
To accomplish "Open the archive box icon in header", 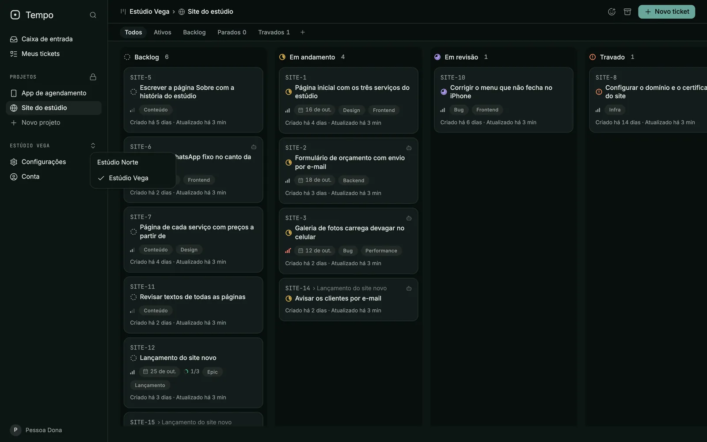I will tap(627, 11).
